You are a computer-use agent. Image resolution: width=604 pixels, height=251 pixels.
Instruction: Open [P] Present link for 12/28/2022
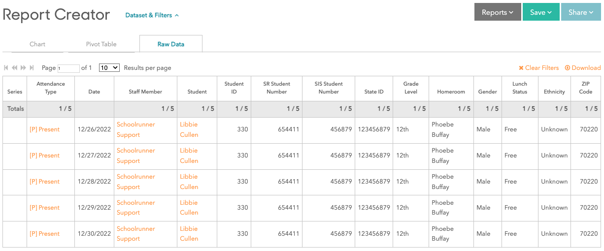[45, 182]
